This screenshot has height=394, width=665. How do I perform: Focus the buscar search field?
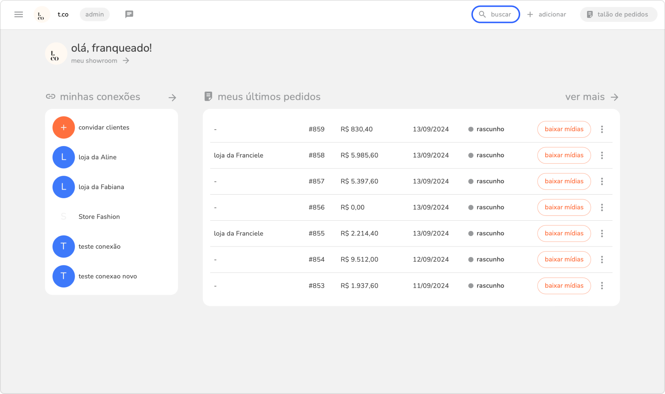pos(496,14)
